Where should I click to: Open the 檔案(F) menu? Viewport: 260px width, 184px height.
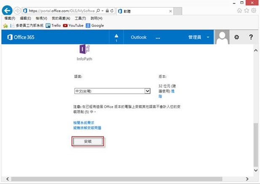[9, 19]
